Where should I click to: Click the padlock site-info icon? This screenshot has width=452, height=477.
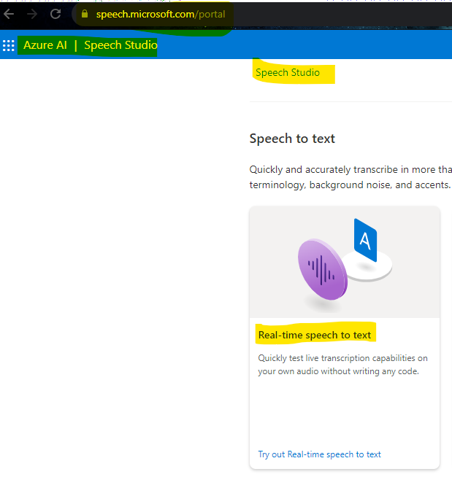pyautogui.click(x=85, y=14)
